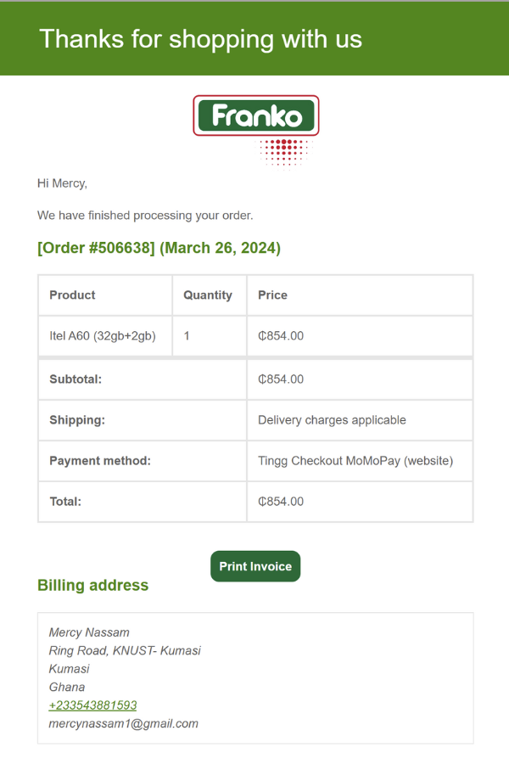The width and height of the screenshot is (509, 764).
Task: Click the 'Billing address' section heading
Action: click(x=93, y=585)
